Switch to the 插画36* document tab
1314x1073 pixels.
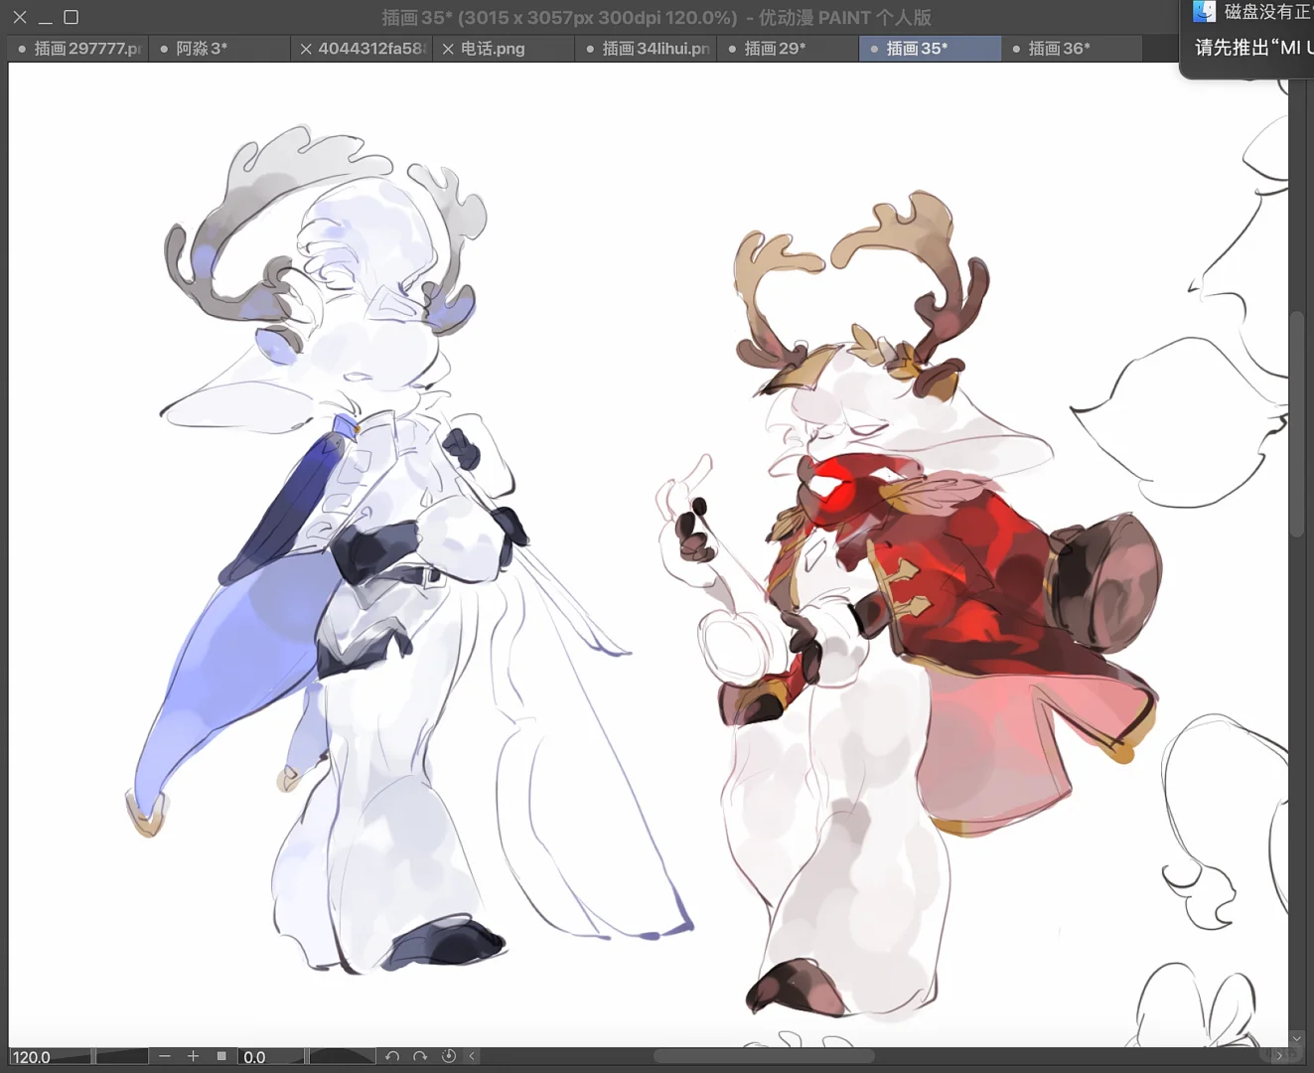1073,49
